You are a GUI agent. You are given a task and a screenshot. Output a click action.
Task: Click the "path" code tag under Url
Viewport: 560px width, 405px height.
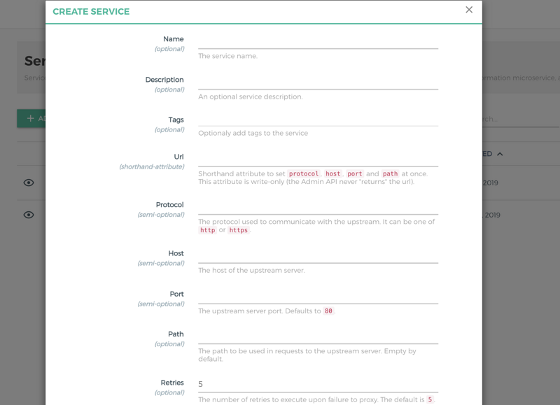[390, 173]
